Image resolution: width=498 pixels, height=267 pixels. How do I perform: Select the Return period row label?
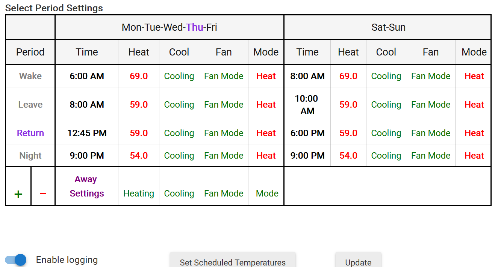pos(30,133)
